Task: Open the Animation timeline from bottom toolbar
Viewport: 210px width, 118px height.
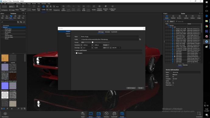Action: click(106, 115)
